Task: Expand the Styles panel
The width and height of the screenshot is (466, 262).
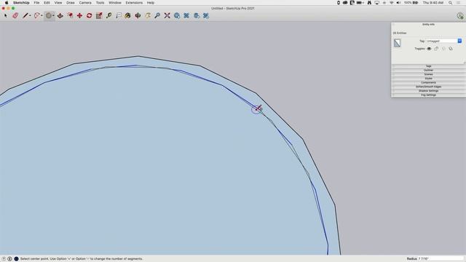Action: 428,79
